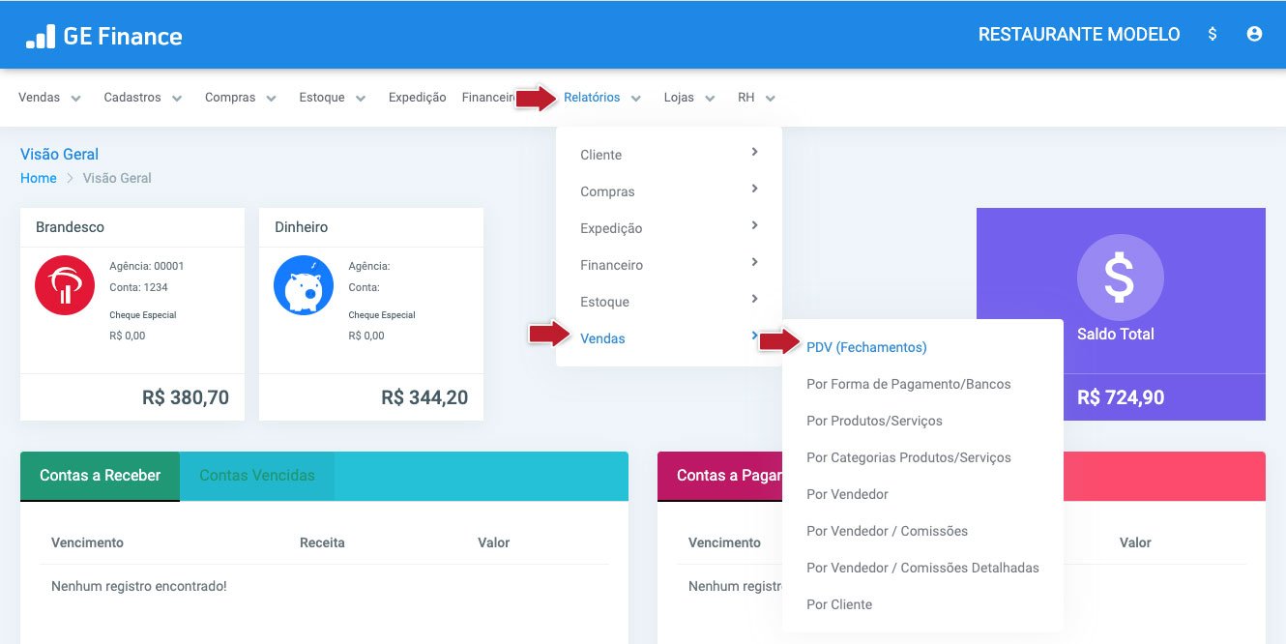Open the Cadastros dropdown menu
Viewport: 1286px width, 644px height.
pos(143,98)
